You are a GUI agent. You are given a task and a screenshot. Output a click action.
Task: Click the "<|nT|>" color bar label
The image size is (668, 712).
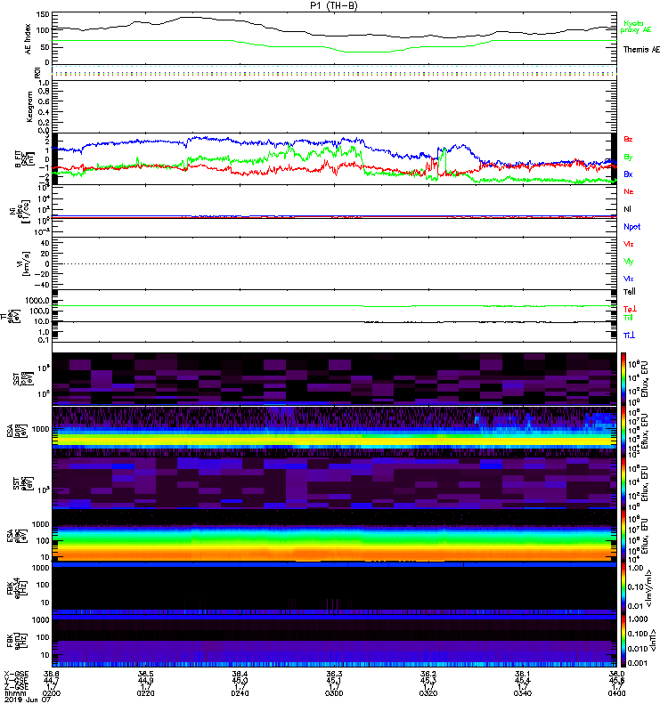coord(655,641)
